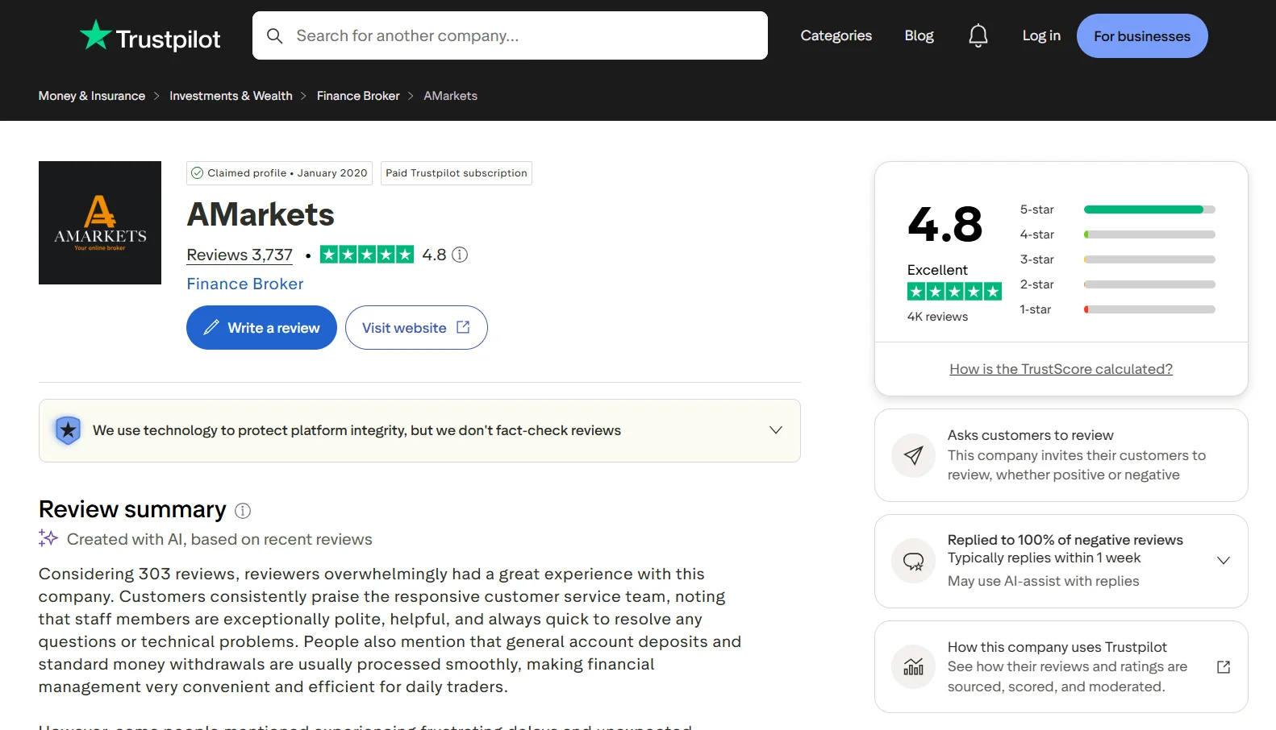
Task: Click the How this company uses Trustpilot heading
Action: tap(1057, 647)
